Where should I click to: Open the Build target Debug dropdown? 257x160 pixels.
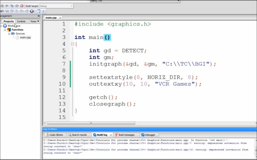(x=56, y=6)
